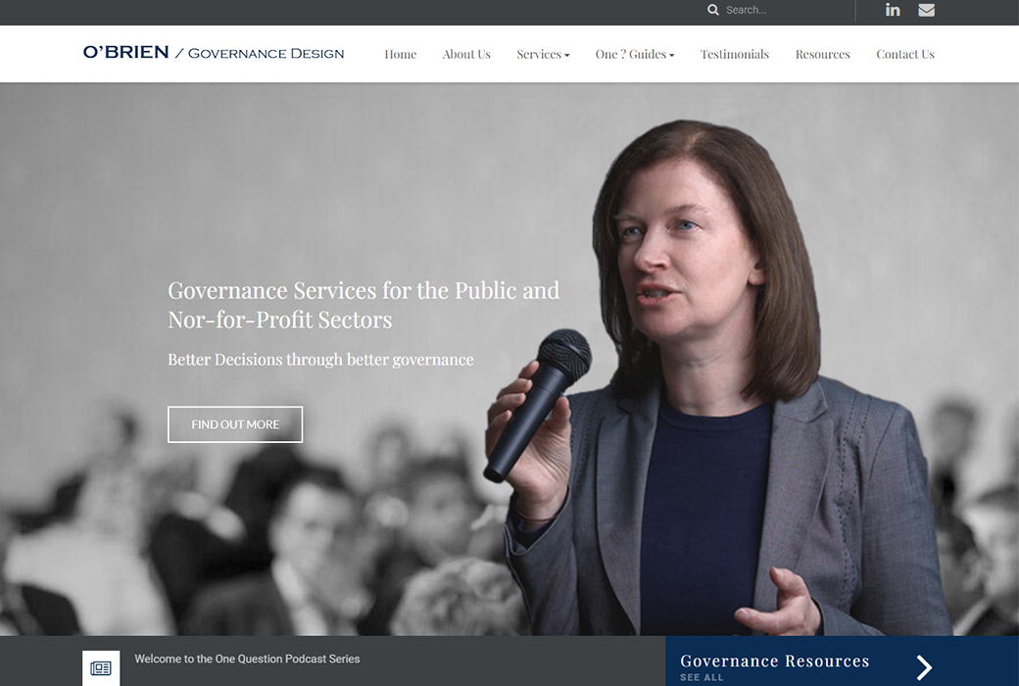Open the About Us page
This screenshot has height=686, width=1019.
point(466,54)
